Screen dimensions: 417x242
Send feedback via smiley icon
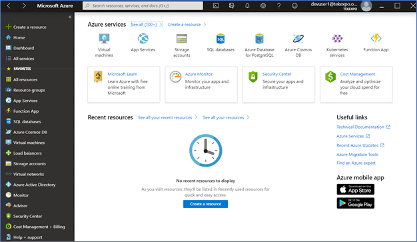click(294, 5)
